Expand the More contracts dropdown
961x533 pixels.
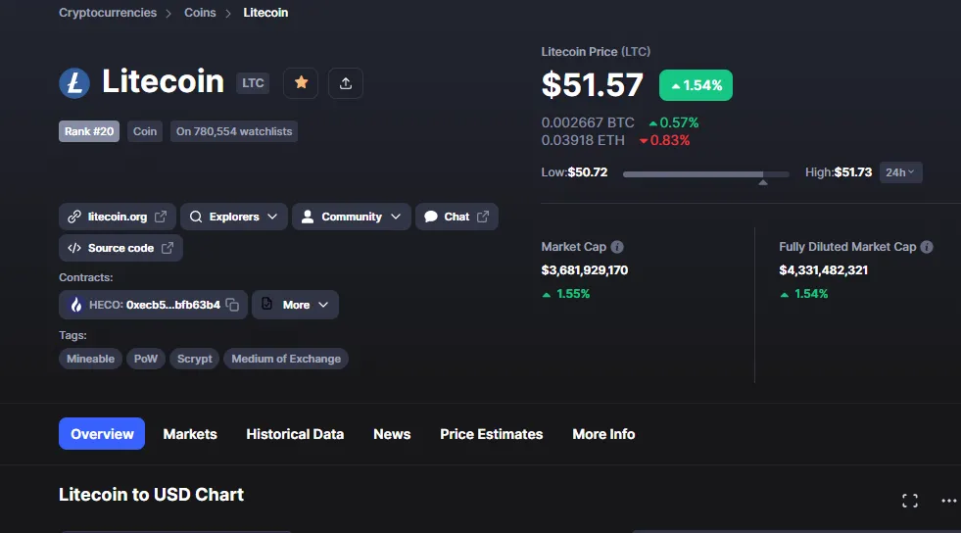[295, 305]
